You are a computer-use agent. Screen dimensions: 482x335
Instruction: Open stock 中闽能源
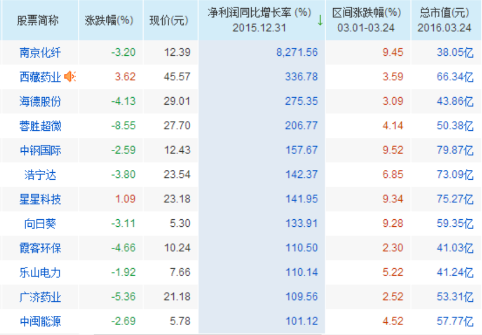point(40,321)
